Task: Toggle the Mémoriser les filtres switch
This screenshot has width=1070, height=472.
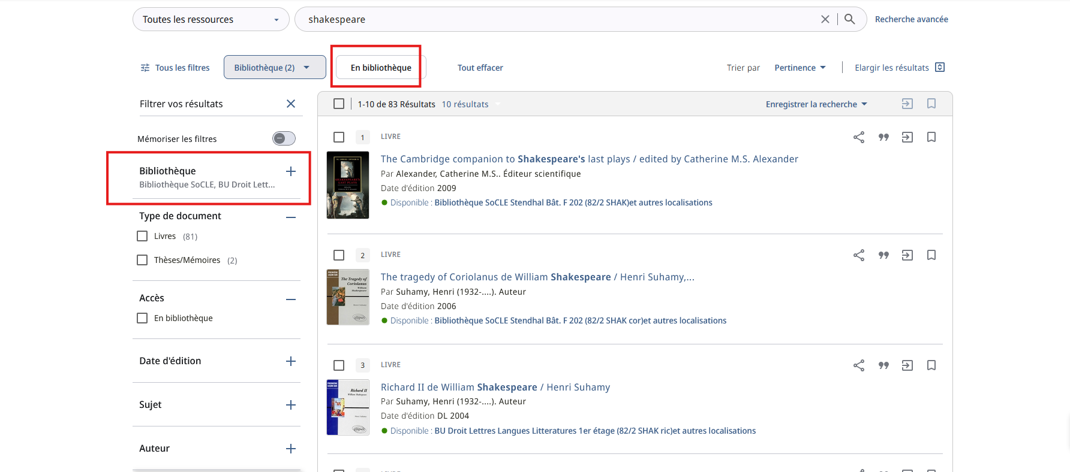Action: pyautogui.click(x=284, y=138)
